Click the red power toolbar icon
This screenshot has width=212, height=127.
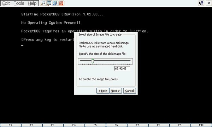point(61,3)
